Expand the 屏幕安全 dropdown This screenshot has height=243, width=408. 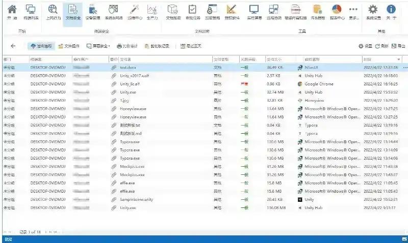[x=98, y=46]
